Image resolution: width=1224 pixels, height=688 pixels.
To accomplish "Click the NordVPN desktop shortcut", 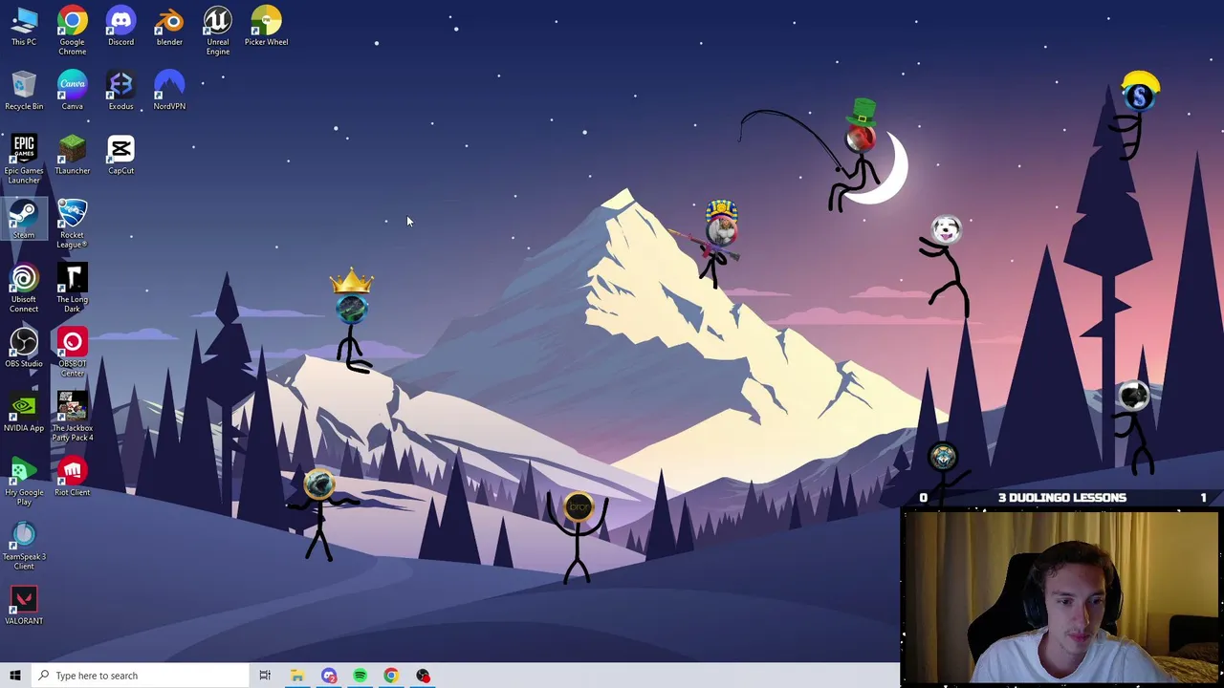I will (x=169, y=91).
